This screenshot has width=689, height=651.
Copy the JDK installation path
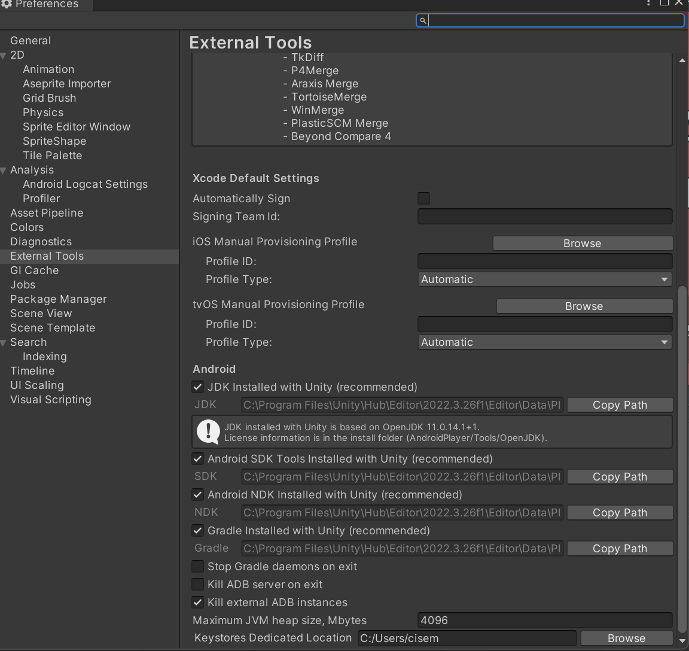[620, 404]
